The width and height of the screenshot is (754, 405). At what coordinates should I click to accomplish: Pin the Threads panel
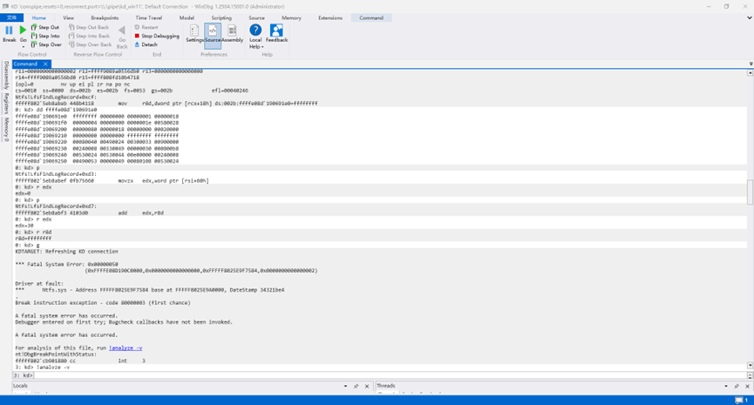pyautogui.click(x=737, y=386)
